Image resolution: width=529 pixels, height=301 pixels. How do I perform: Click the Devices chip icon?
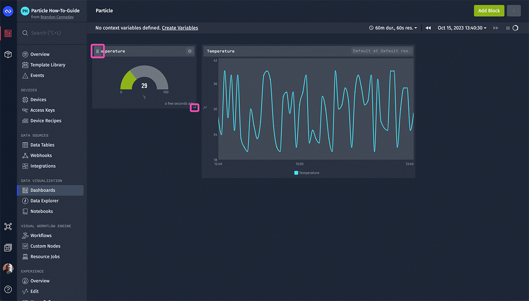coord(25,100)
